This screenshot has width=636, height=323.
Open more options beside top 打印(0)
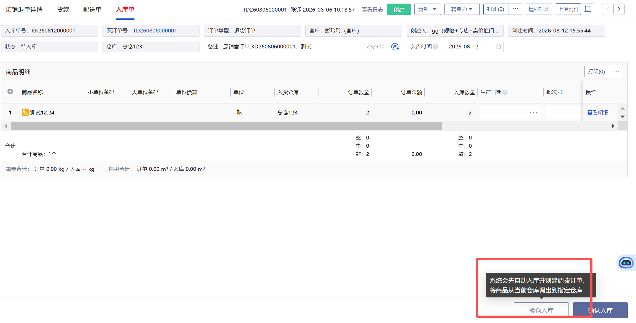pos(515,9)
